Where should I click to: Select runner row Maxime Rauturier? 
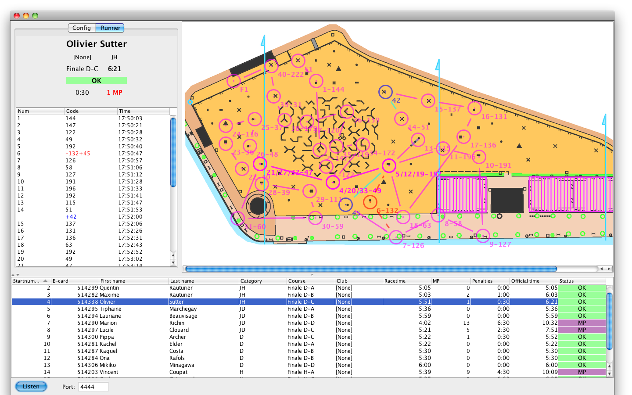(309, 295)
